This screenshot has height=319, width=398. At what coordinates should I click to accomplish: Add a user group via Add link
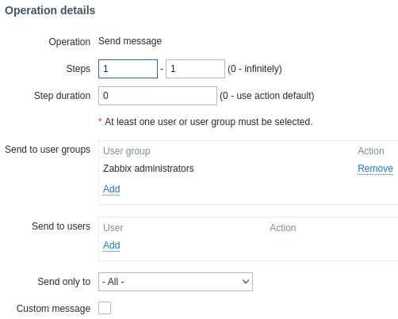(x=112, y=189)
